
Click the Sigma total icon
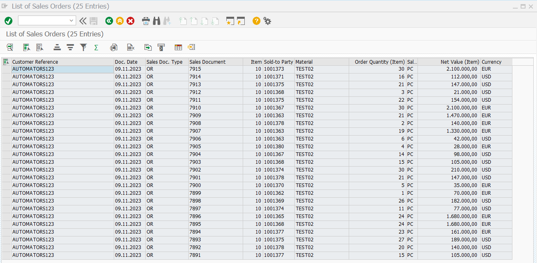point(96,47)
